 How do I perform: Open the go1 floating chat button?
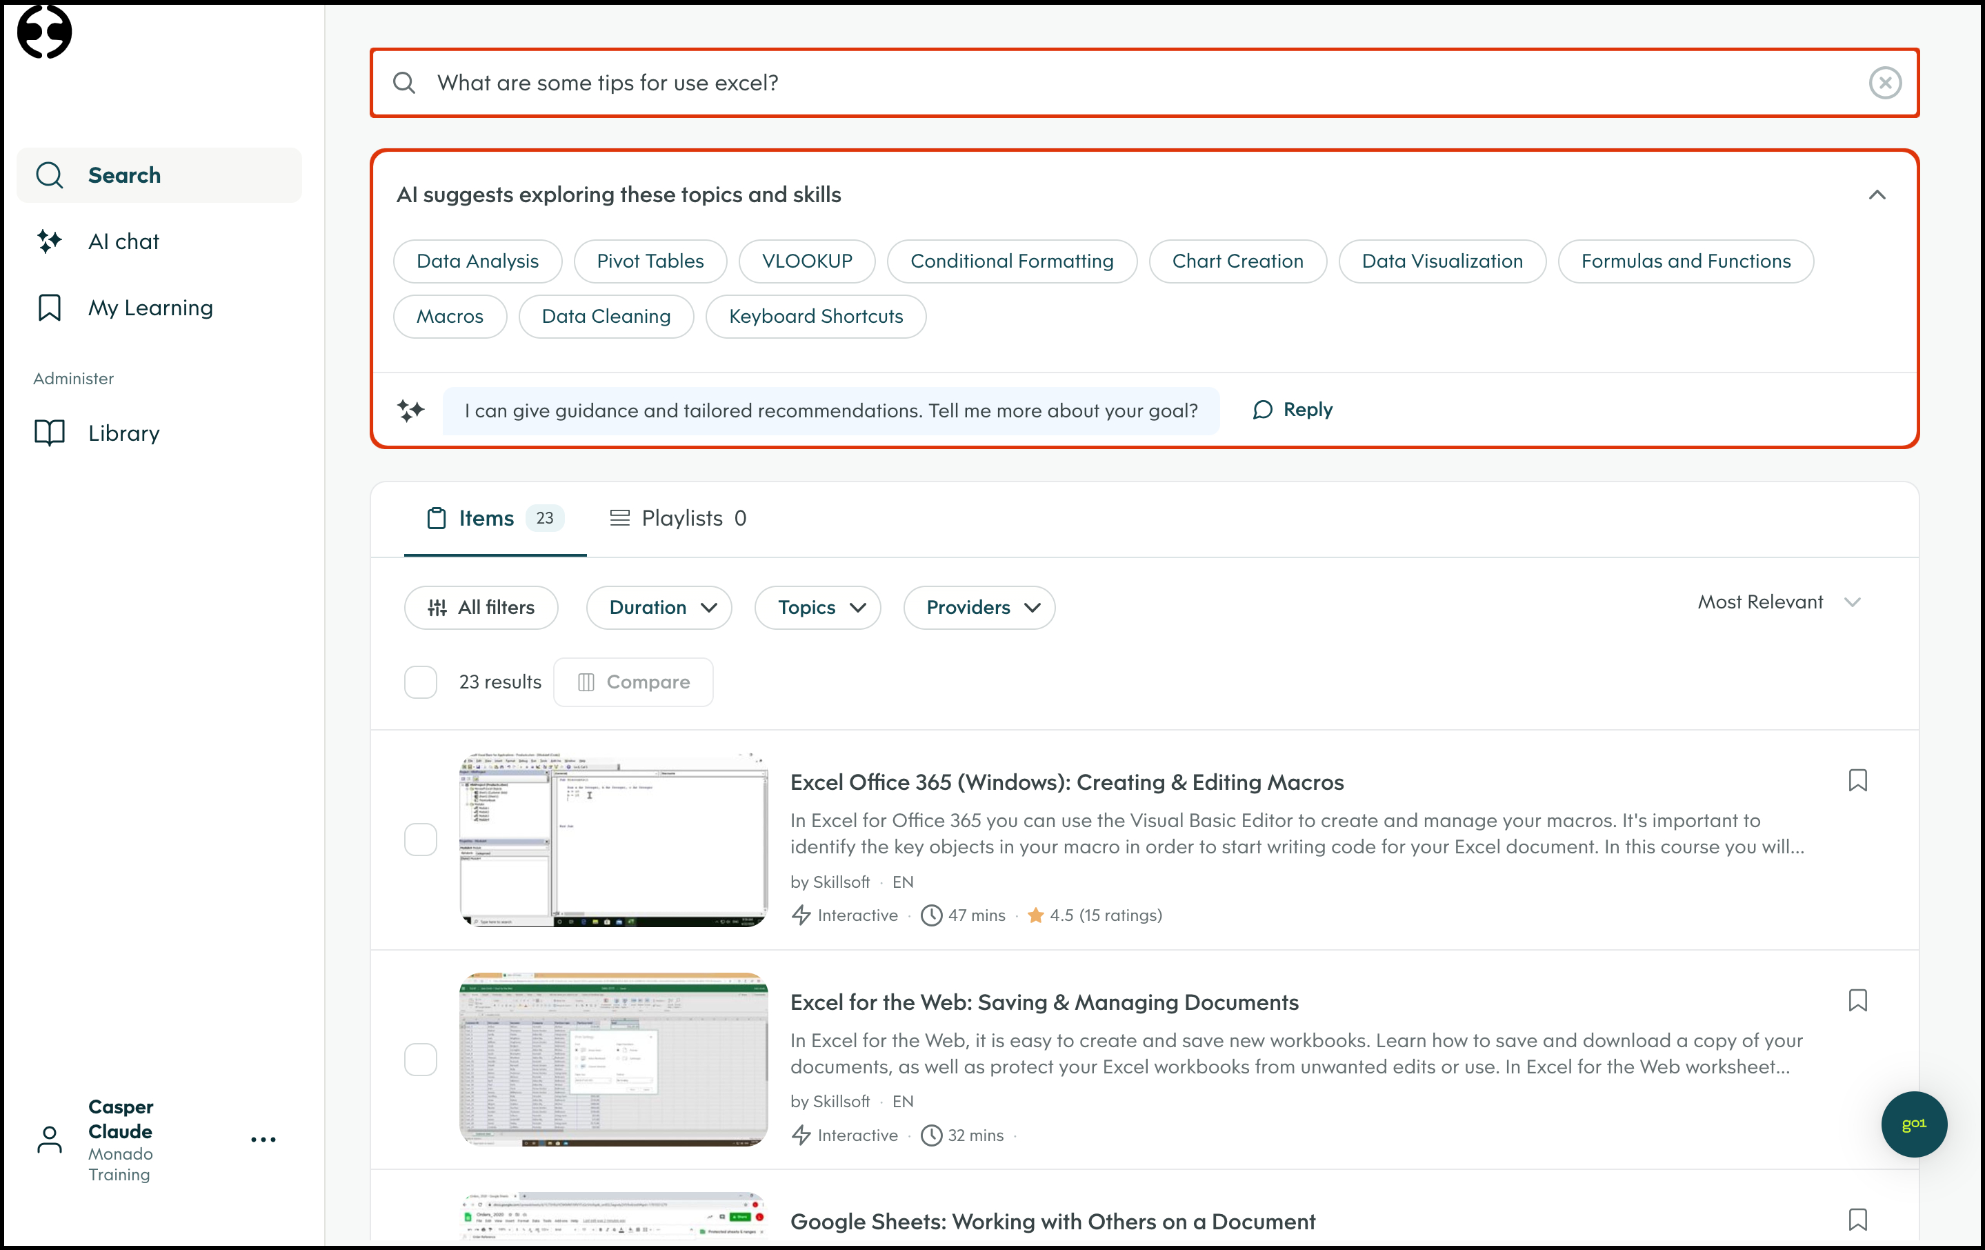(x=1913, y=1124)
